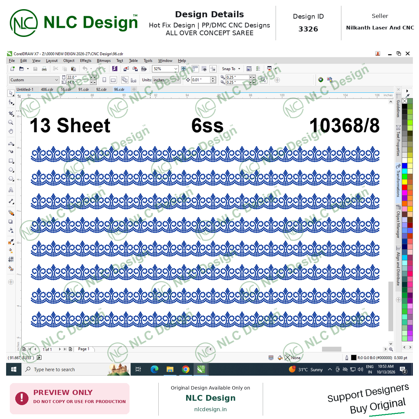Click the Search content purple icon
Viewport: 419px width, 419px height.
pyautogui.click(x=115, y=69)
